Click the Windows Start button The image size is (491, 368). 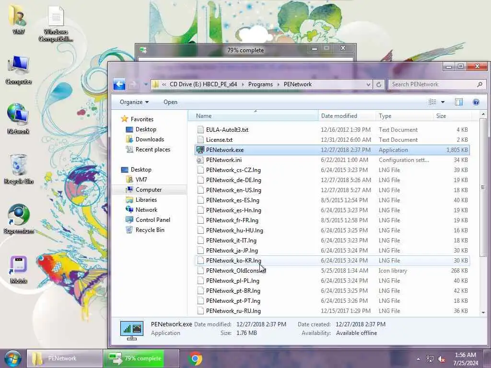pos(12,358)
